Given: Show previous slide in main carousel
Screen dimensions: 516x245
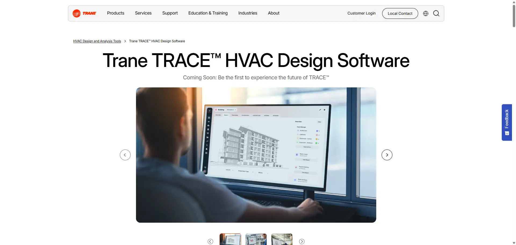Looking at the screenshot, I should [125, 155].
